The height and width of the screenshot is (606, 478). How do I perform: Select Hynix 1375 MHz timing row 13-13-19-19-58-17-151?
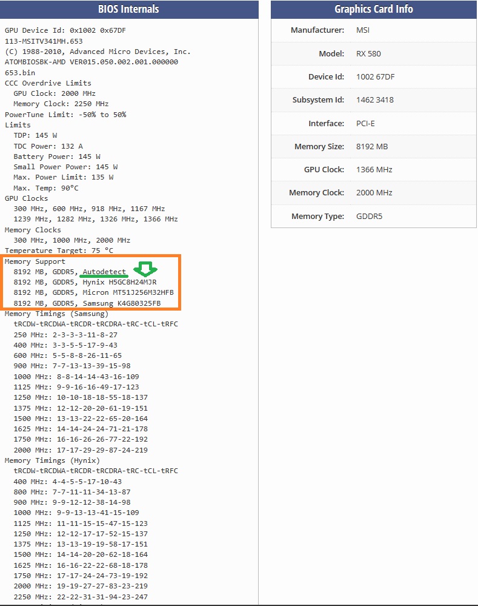pyautogui.click(x=81, y=544)
